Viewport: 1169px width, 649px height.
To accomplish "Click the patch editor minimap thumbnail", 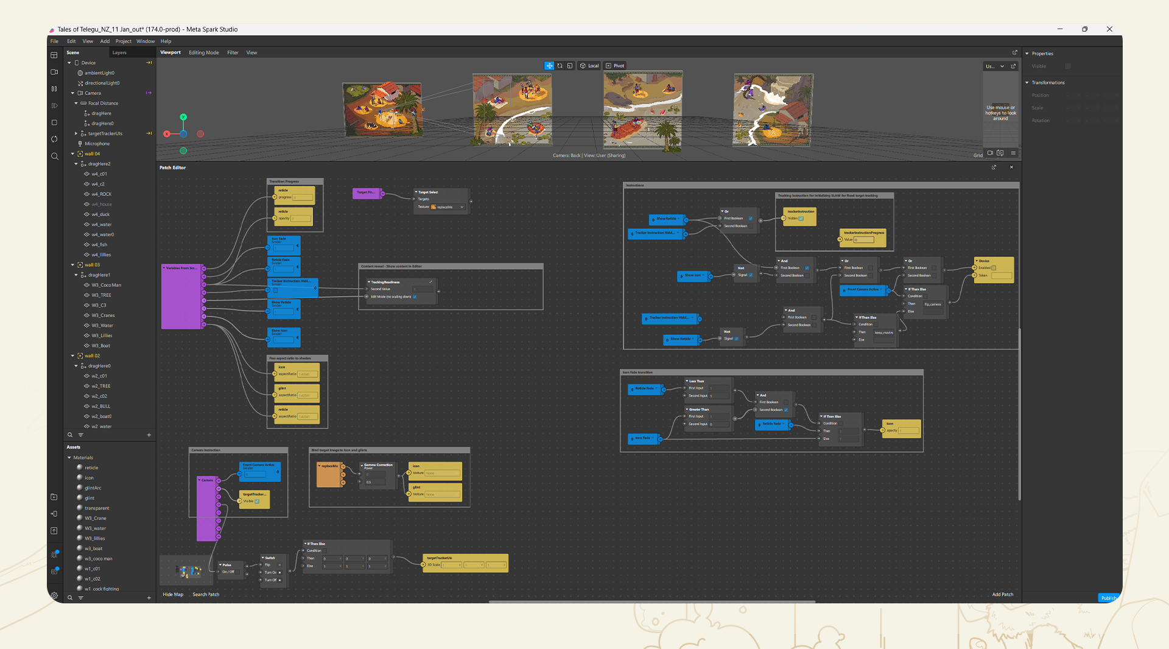I will click(186, 570).
